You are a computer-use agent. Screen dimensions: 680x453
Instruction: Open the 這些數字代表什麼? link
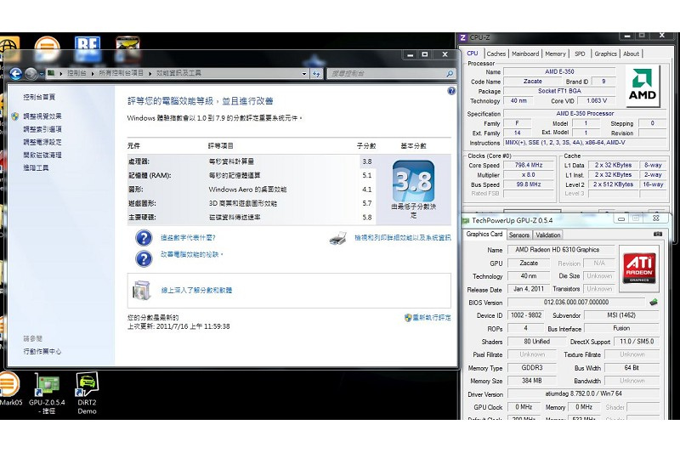click(x=188, y=238)
